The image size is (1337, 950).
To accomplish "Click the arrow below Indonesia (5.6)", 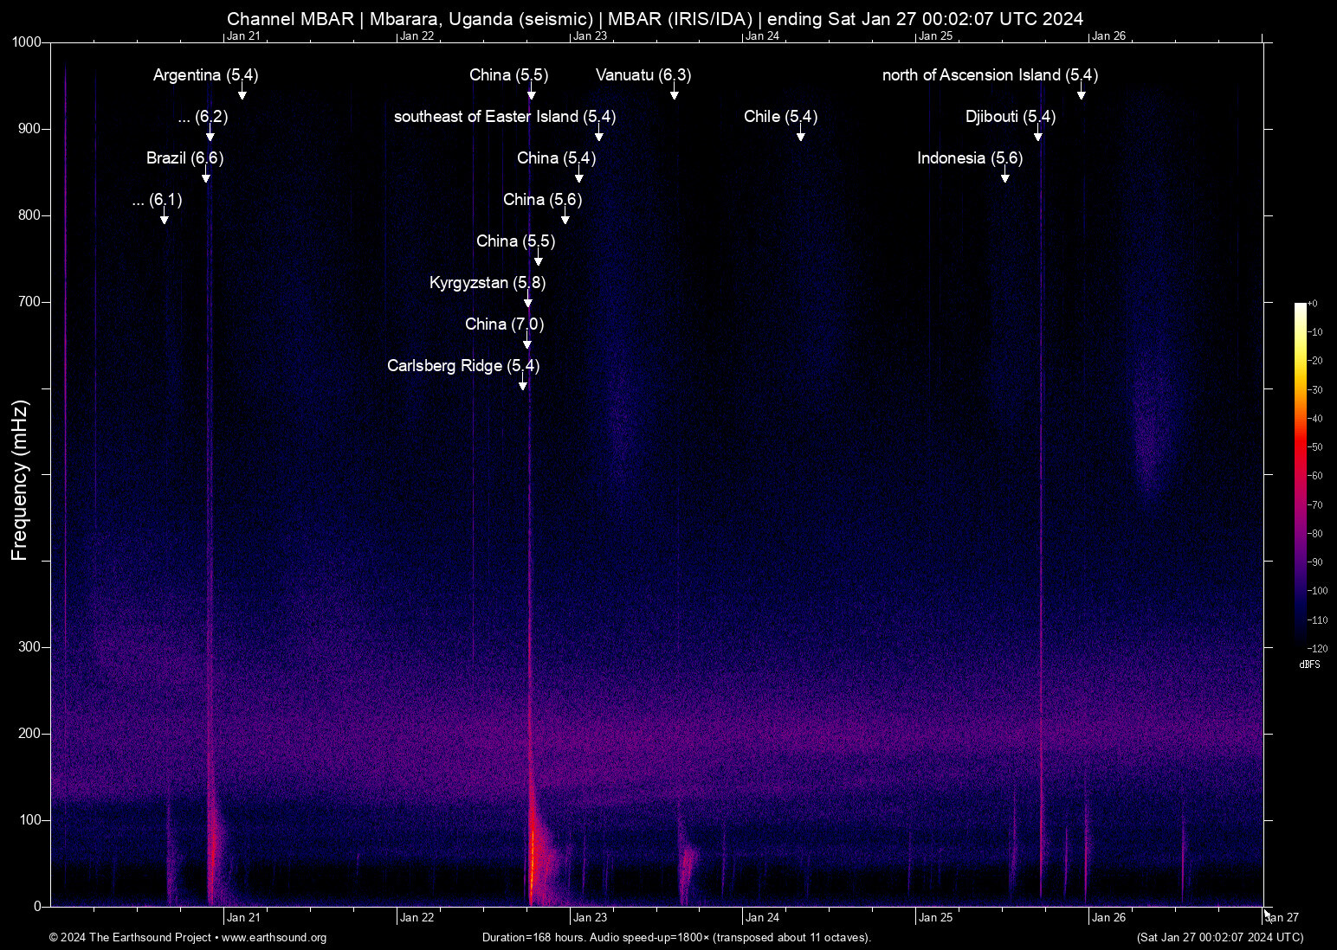I will click(x=1005, y=177).
